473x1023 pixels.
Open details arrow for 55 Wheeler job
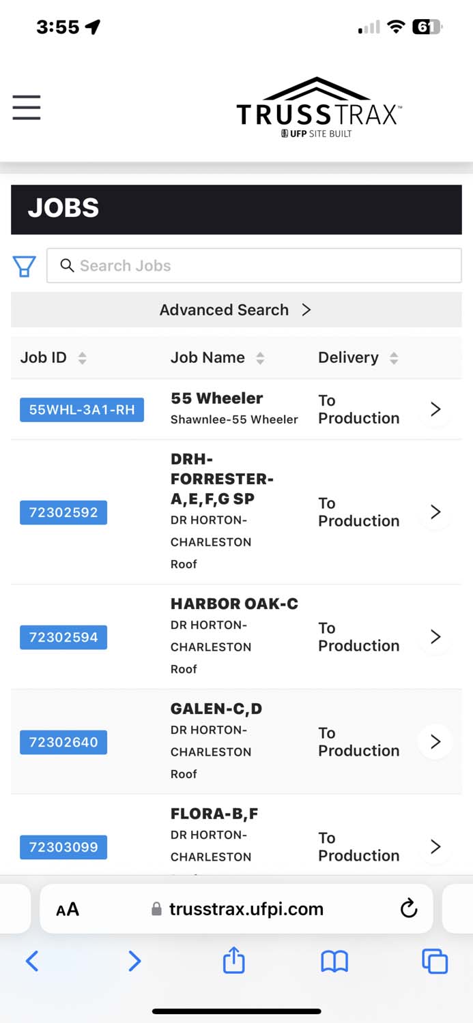click(435, 409)
